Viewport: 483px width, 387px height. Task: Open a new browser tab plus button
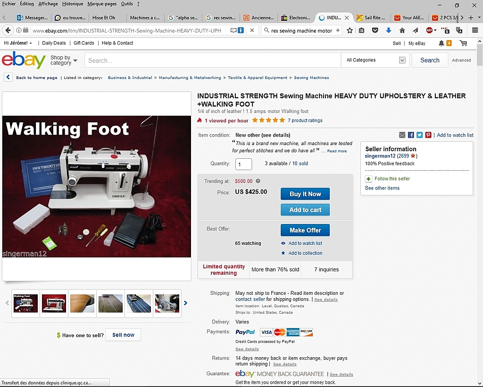[471, 17]
